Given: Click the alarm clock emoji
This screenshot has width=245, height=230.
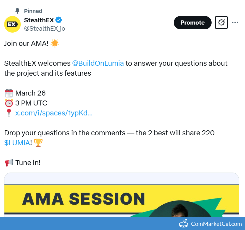Looking at the screenshot, I should (9, 103).
